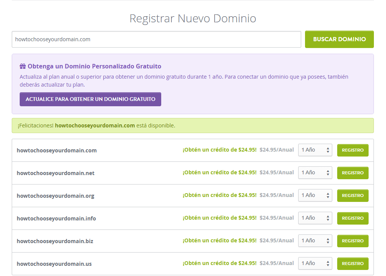
Task: Click REGISTRO for howtochooseyourdomain.biz
Action: tap(352, 241)
